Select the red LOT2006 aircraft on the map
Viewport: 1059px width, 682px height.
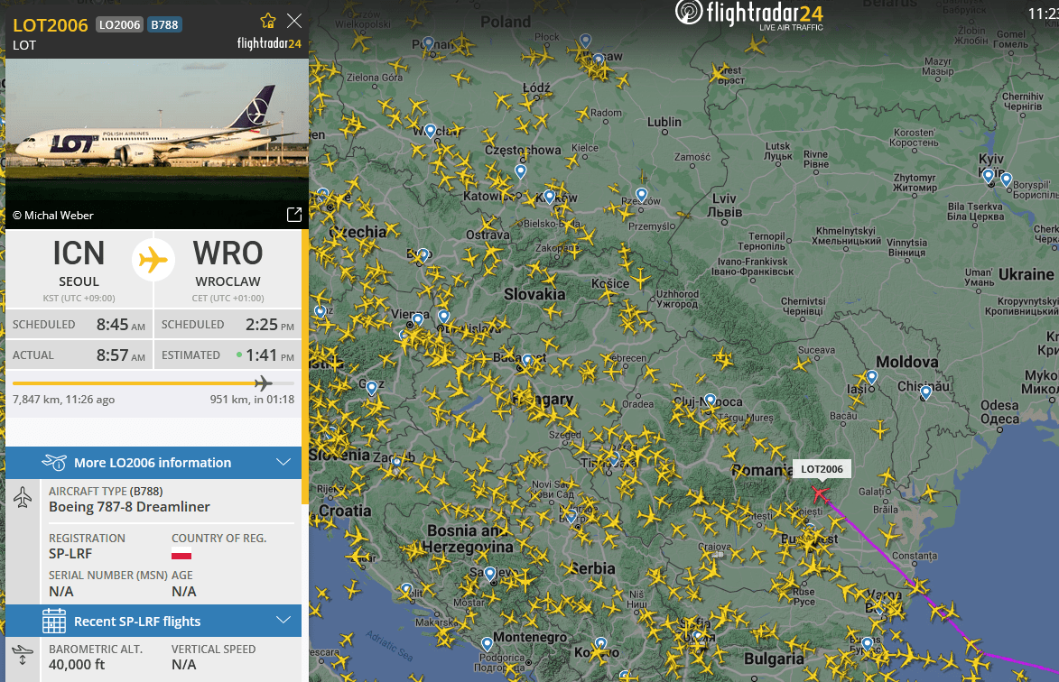tap(820, 494)
